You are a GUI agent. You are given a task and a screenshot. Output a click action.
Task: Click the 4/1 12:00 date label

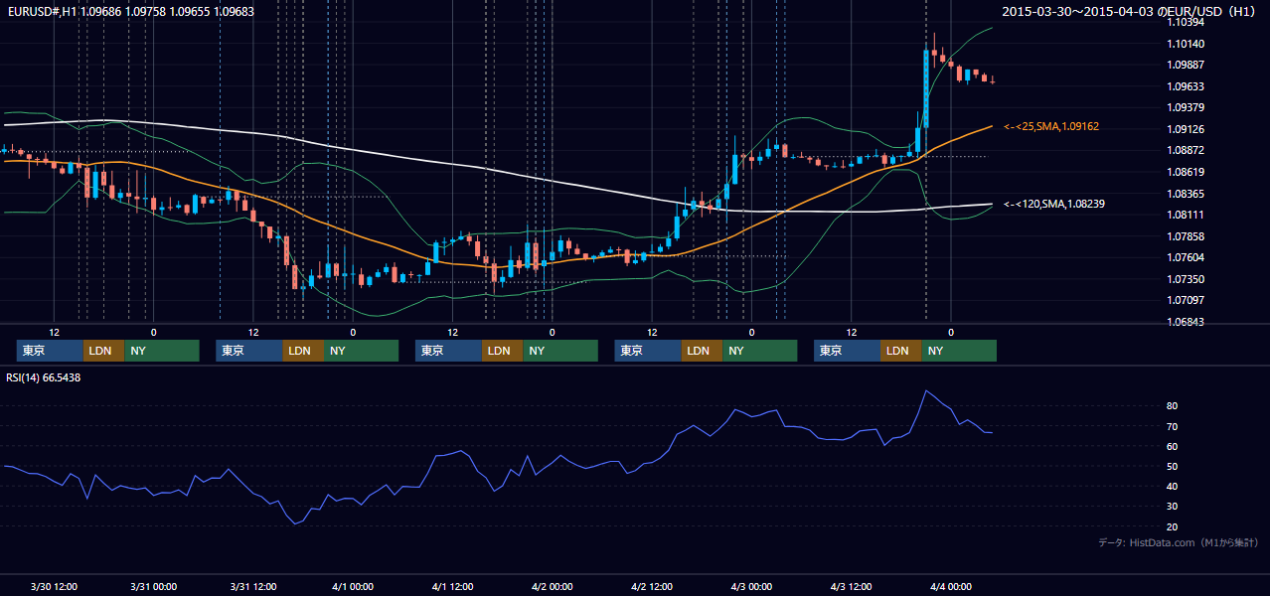point(452,586)
